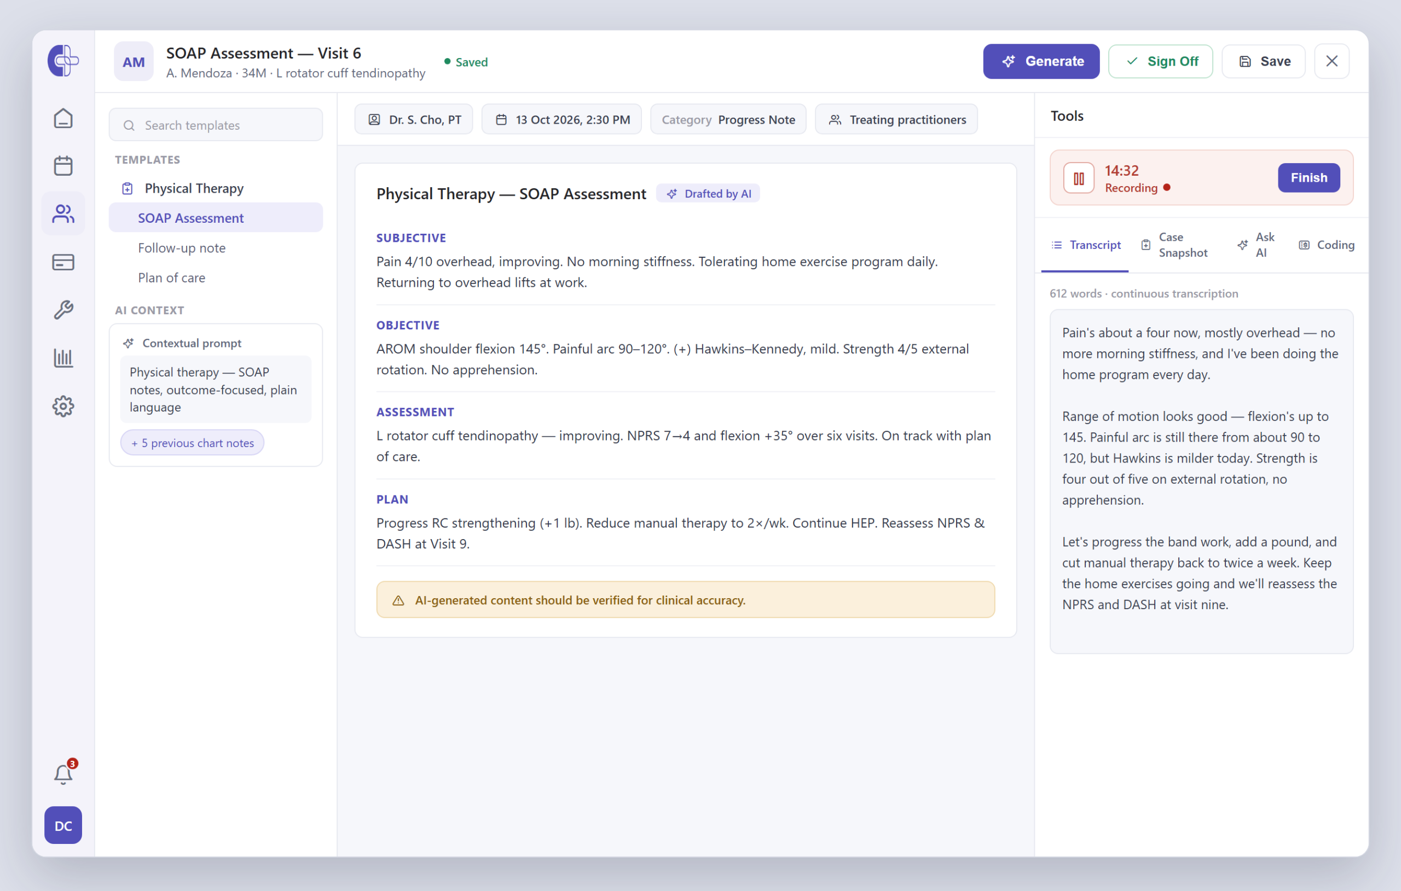Viewport: 1401px width, 891px height.
Task: Click the 612 words transcription label
Action: 1143,293
